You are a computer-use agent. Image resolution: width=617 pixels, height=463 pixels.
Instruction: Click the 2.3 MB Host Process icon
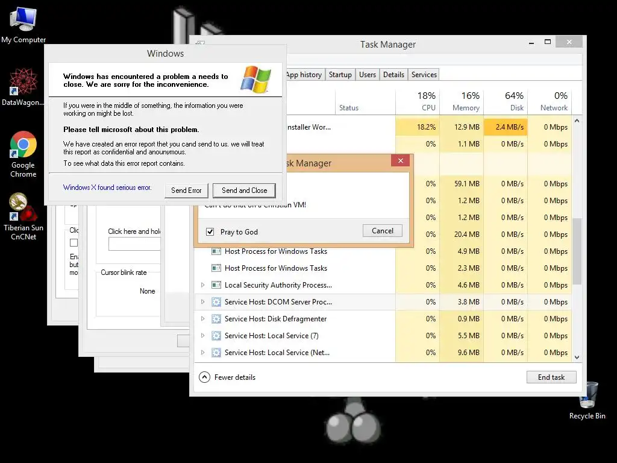216,268
